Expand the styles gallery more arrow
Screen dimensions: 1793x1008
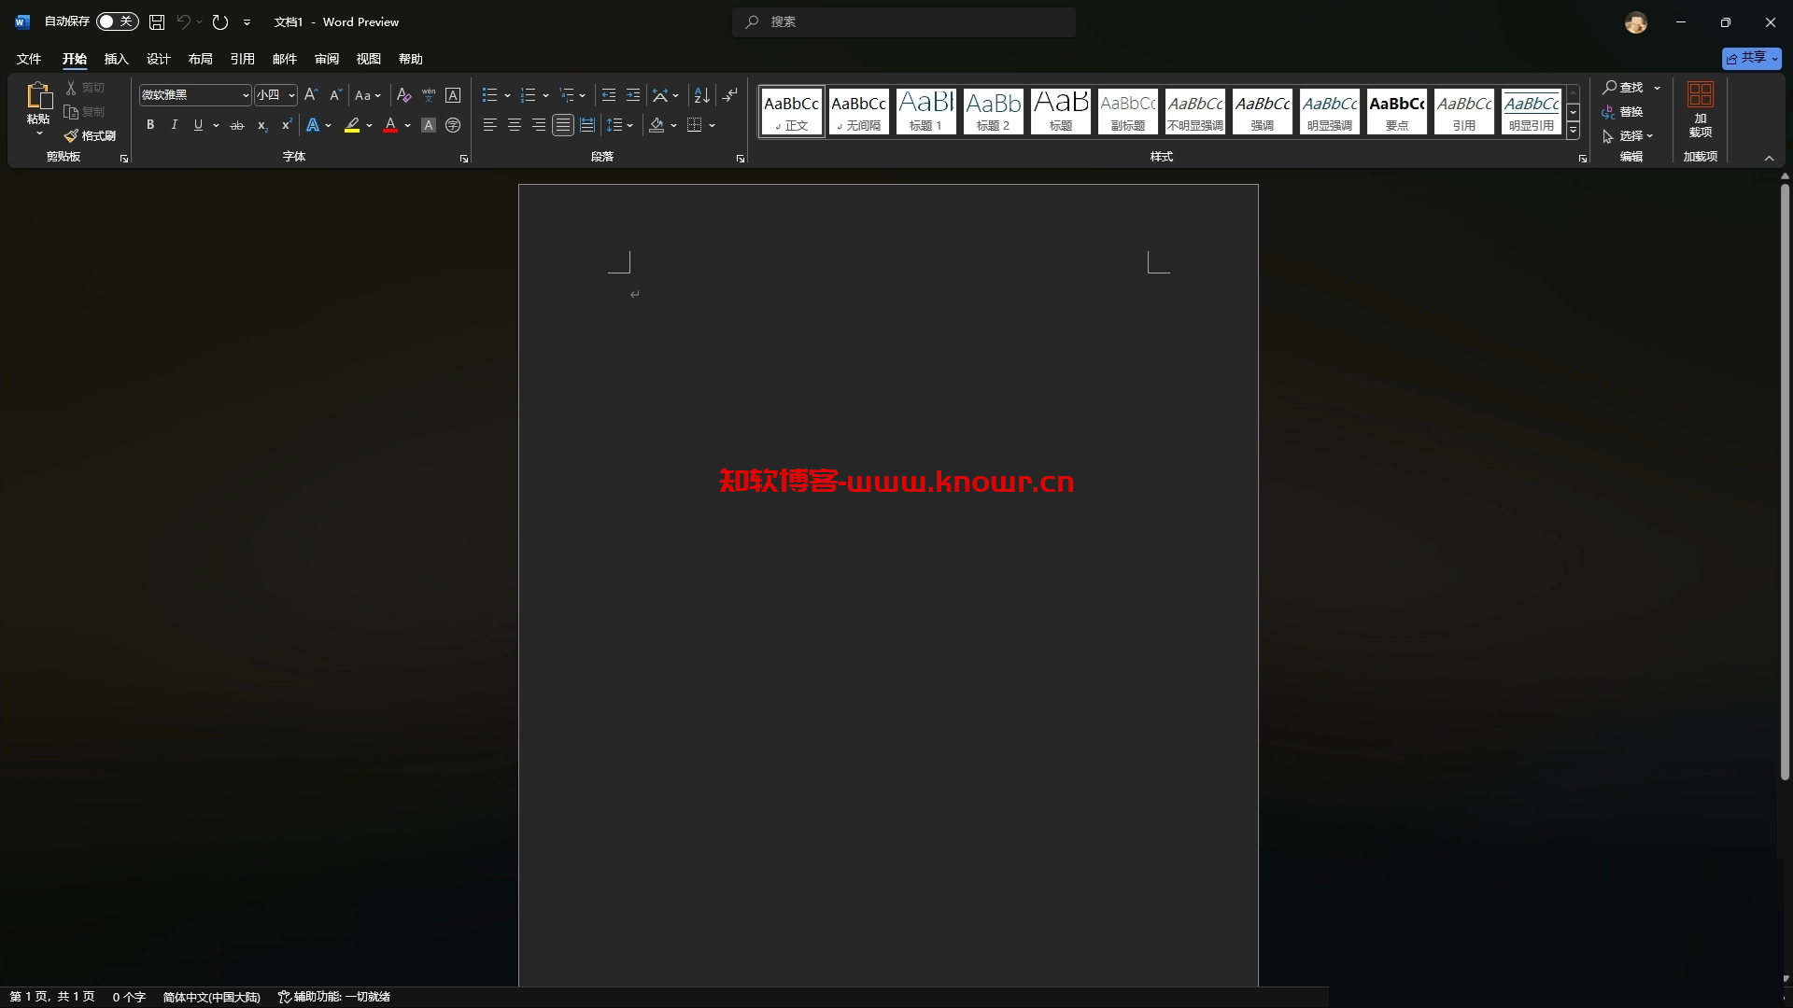pyautogui.click(x=1574, y=132)
